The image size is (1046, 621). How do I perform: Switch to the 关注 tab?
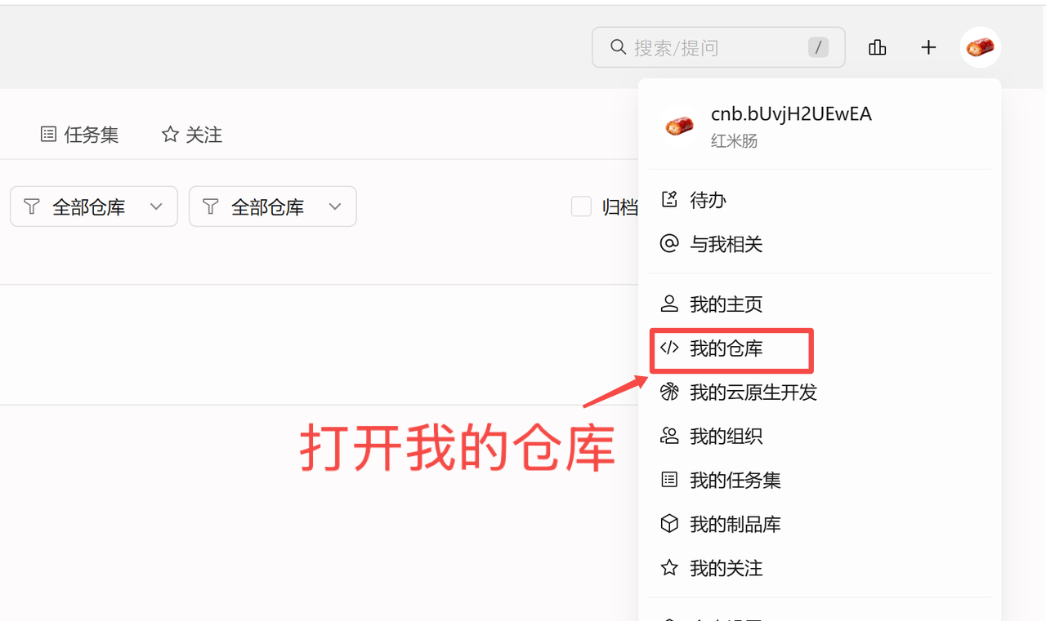192,135
